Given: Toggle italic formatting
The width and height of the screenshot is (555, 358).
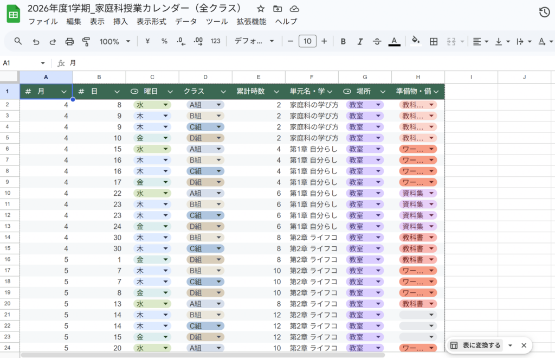Looking at the screenshot, I should (360, 41).
